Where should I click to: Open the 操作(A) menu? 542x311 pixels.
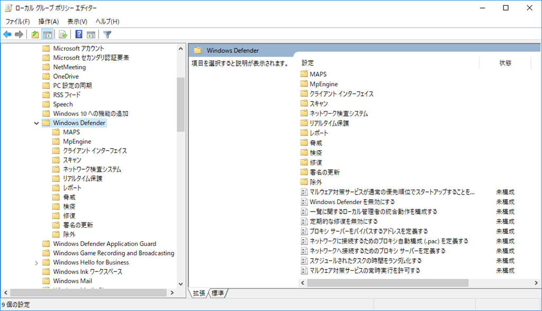tap(48, 22)
